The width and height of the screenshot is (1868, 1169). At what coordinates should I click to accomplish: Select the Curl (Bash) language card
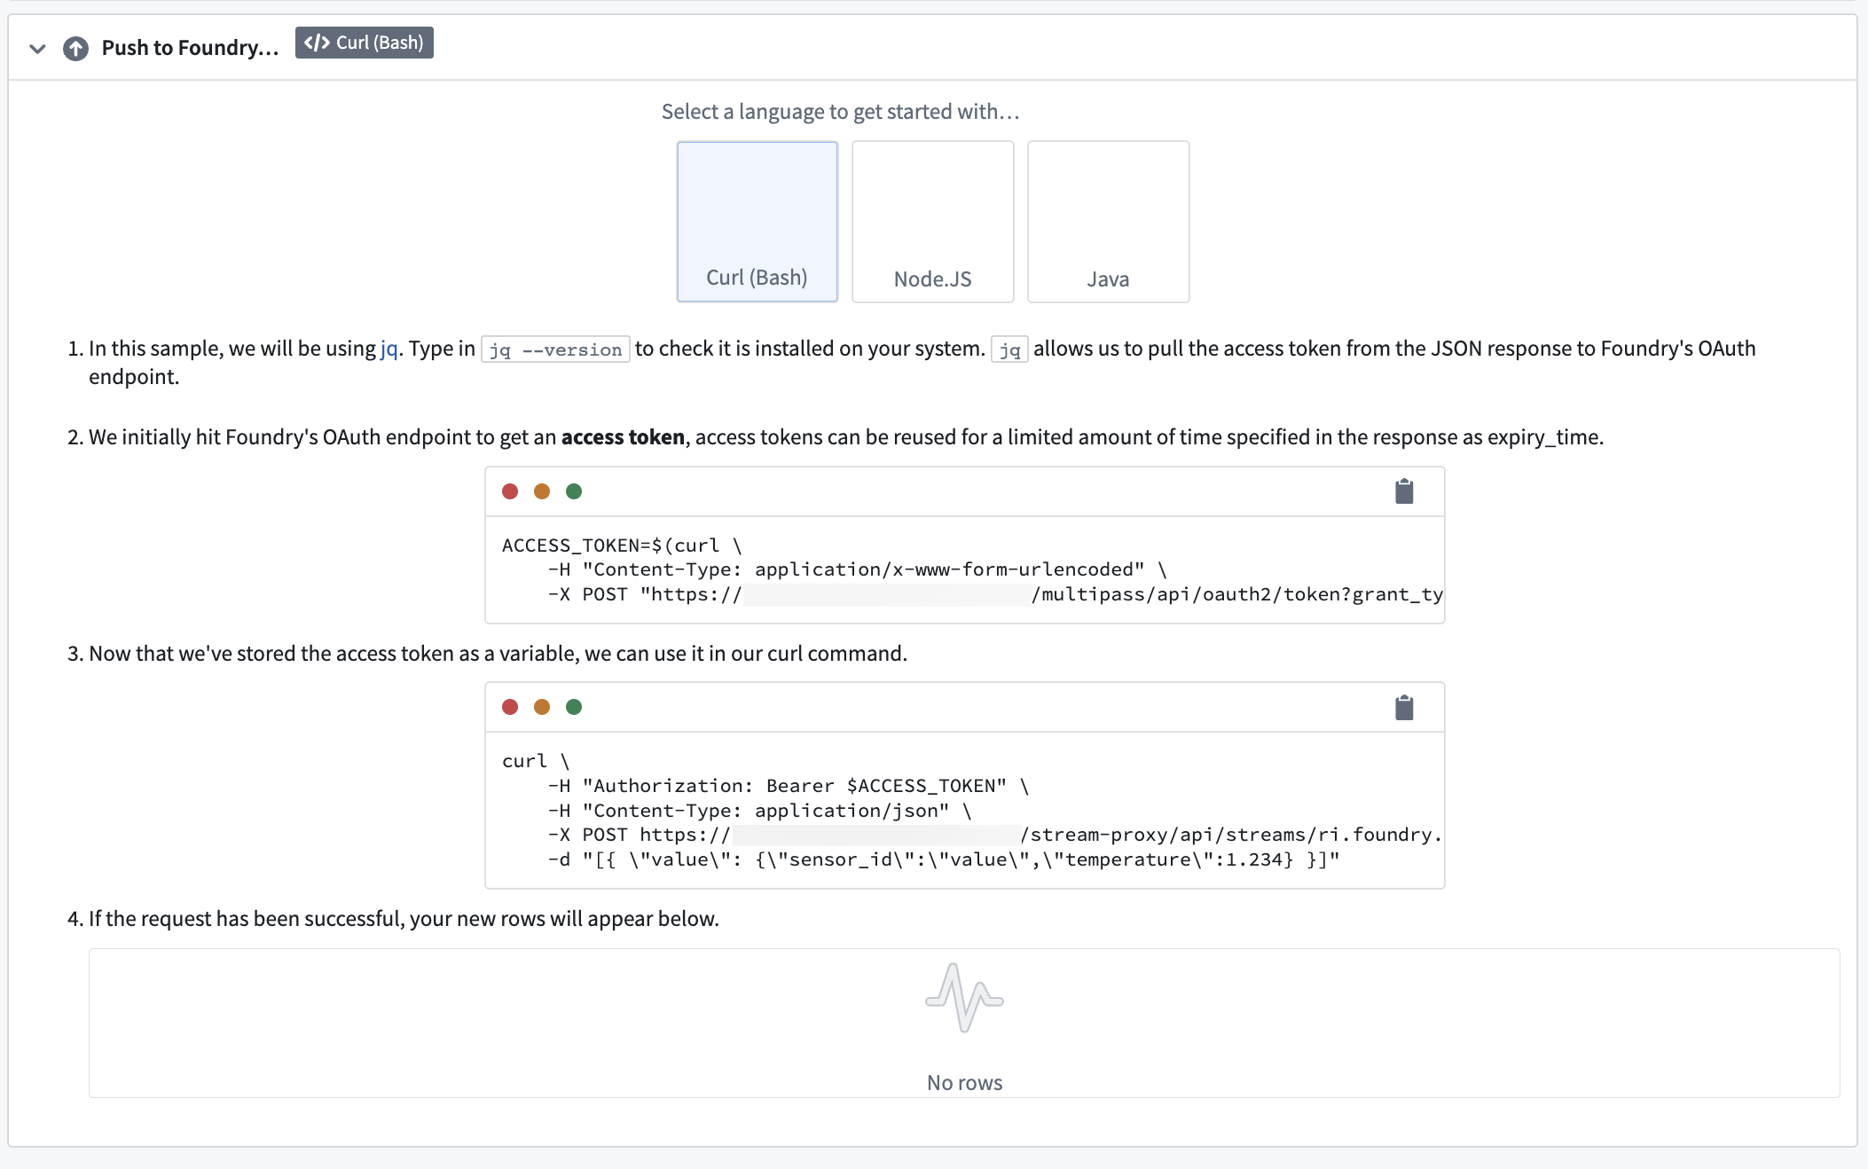(757, 222)
